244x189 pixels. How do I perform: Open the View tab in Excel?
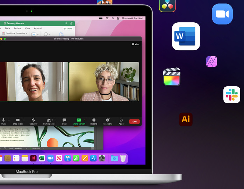[x=27, y=28]
